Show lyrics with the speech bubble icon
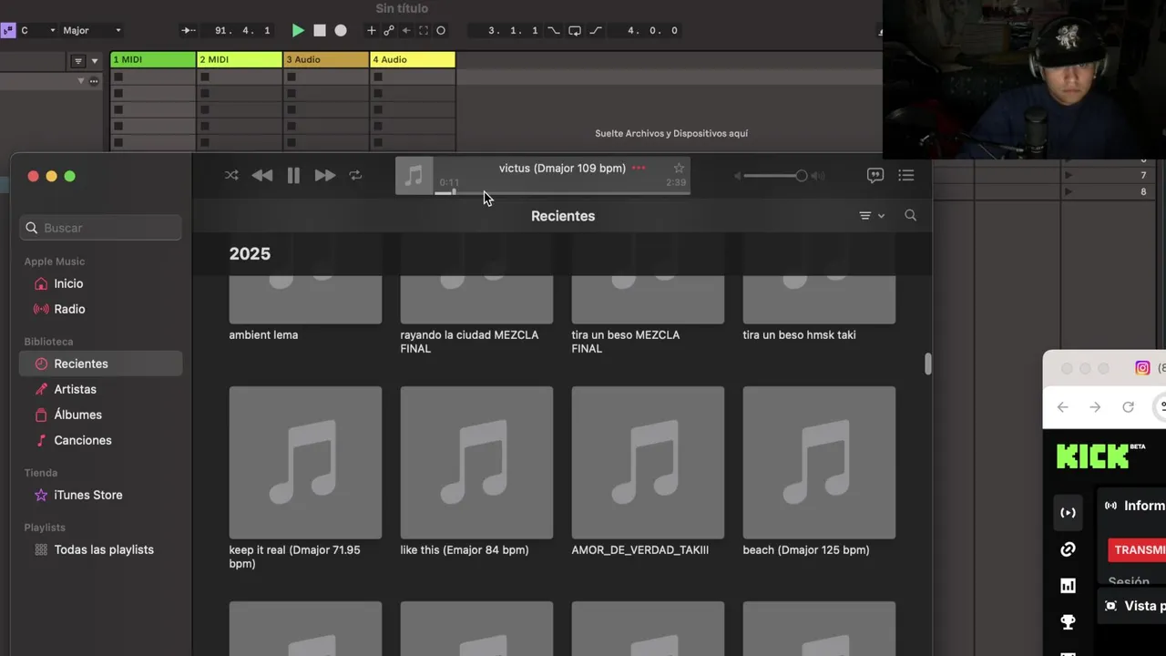 coord(875,175)
